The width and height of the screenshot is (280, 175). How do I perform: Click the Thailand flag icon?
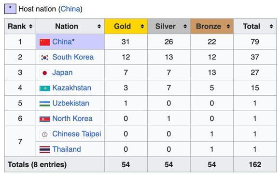pyautogui.click(x=44, y=149)
